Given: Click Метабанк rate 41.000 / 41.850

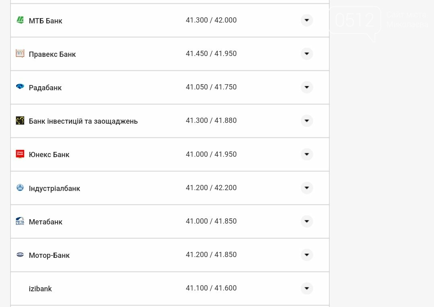Looking at the screenshot, I should point(211,221).
